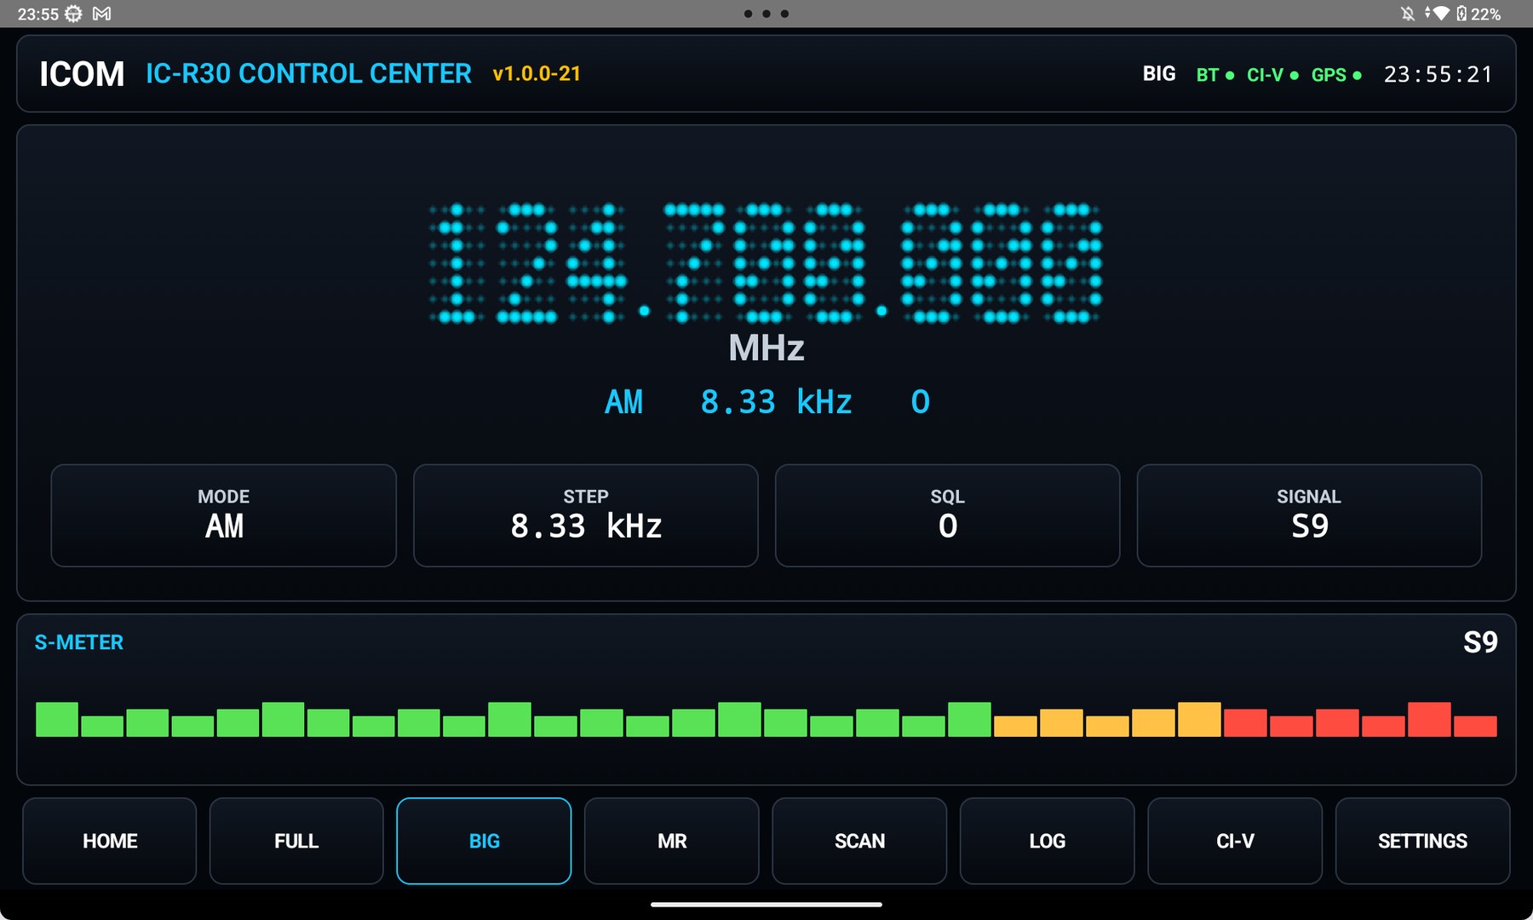The width and height of the screenshot is (1533, 920).
Task: Click the ICOM logo
Action: click(x=82, y=74)
